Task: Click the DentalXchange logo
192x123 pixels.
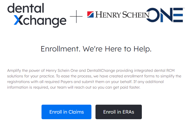Action: (37, 15)
